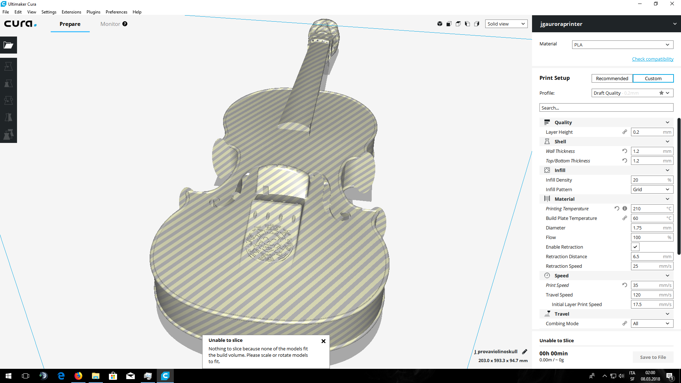Click the Infill Density value field
The width and height of the screenshot is (681, 383).
pyautogui.click(x=652, y=180)
